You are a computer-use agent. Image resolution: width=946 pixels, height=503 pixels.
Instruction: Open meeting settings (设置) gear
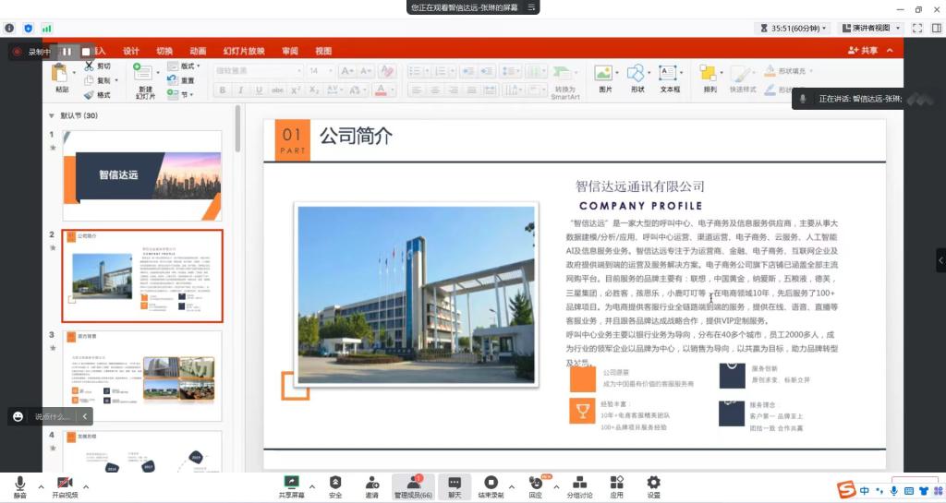653,486
